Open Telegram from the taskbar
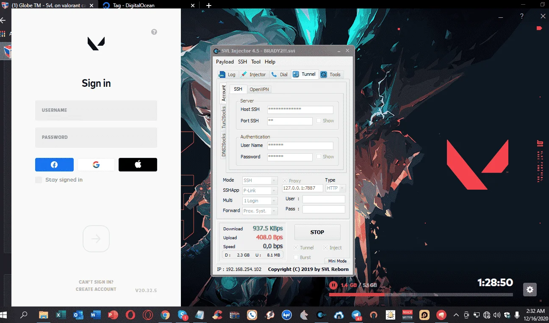 pyautogui.click(x=356, y=315)
